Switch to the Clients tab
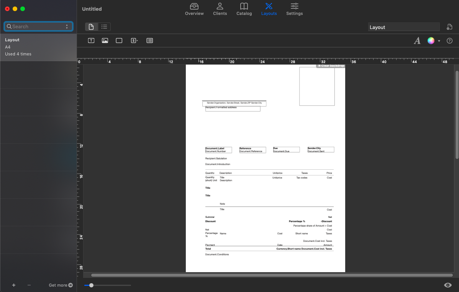459x292 pixels. pos(220,9)
